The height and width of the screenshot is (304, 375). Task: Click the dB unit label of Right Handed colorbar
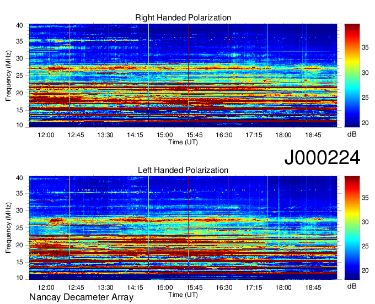[352, 134]
